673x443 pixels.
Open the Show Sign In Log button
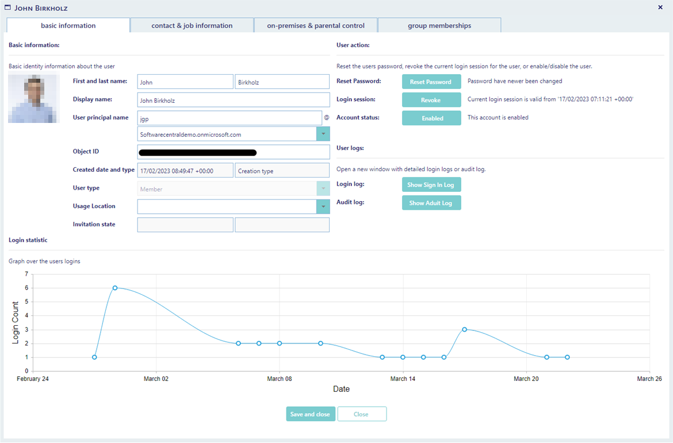pyautogui.click(x=431, y=185)
